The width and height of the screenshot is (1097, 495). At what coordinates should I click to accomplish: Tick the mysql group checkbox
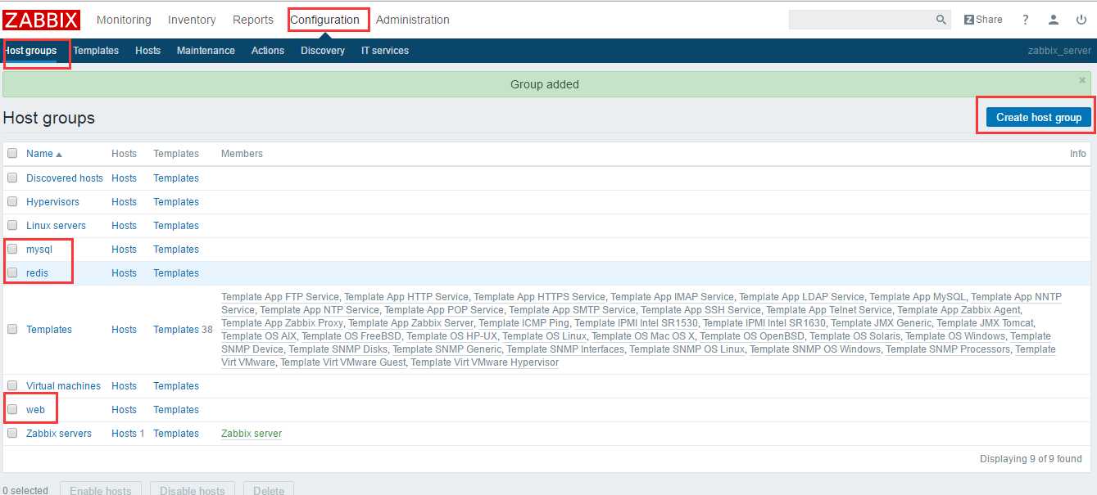pyautogui.click(x=12, y=249)
